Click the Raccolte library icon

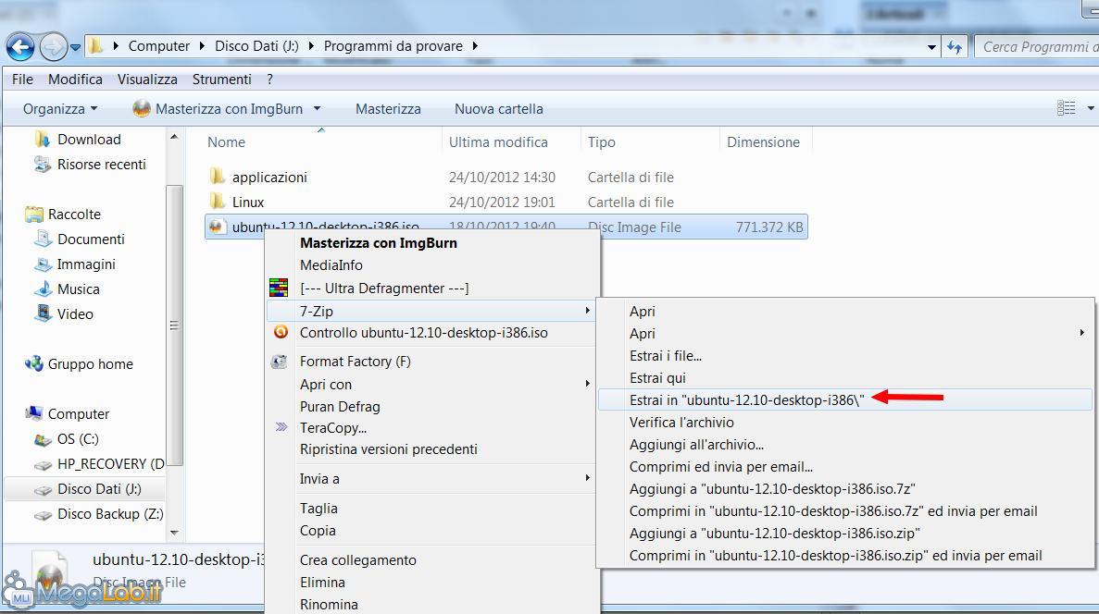[x=33, y=215]
